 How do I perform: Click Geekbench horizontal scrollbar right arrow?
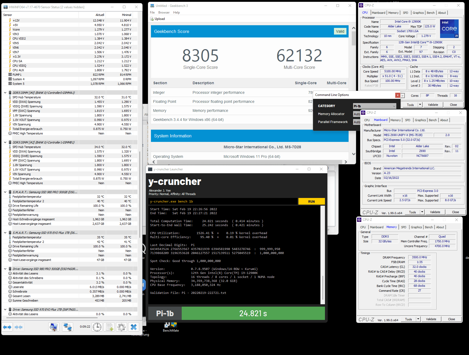[x=346, y=162]
